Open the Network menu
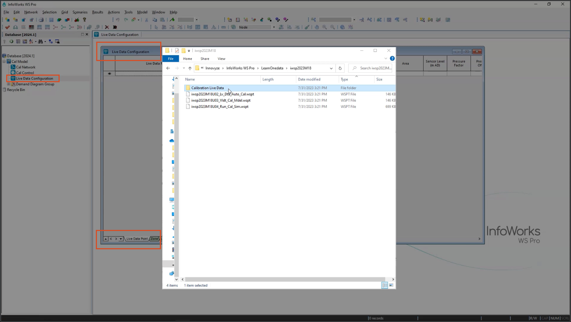 [31, 12]
